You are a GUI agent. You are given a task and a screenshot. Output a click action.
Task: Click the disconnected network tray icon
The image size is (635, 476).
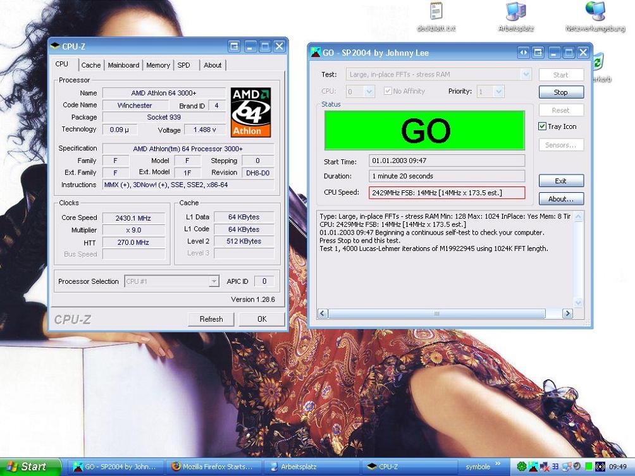[x=545, y=467]
